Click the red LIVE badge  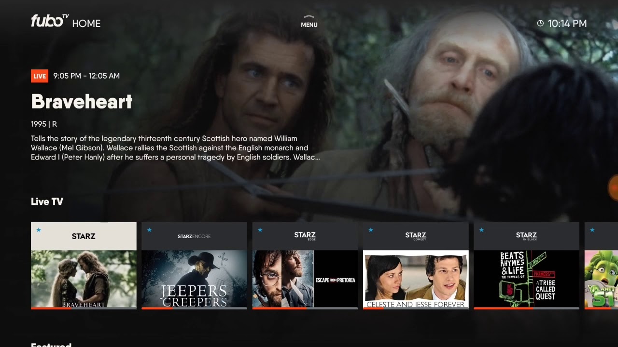[x=40, y=76]
